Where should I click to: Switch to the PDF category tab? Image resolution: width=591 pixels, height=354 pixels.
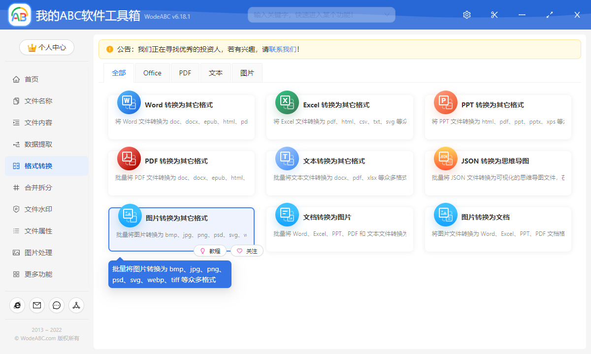[185, 72]
